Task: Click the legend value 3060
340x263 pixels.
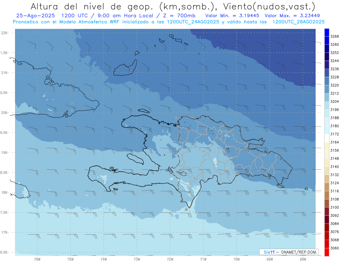Action: [x=335, y=248]
